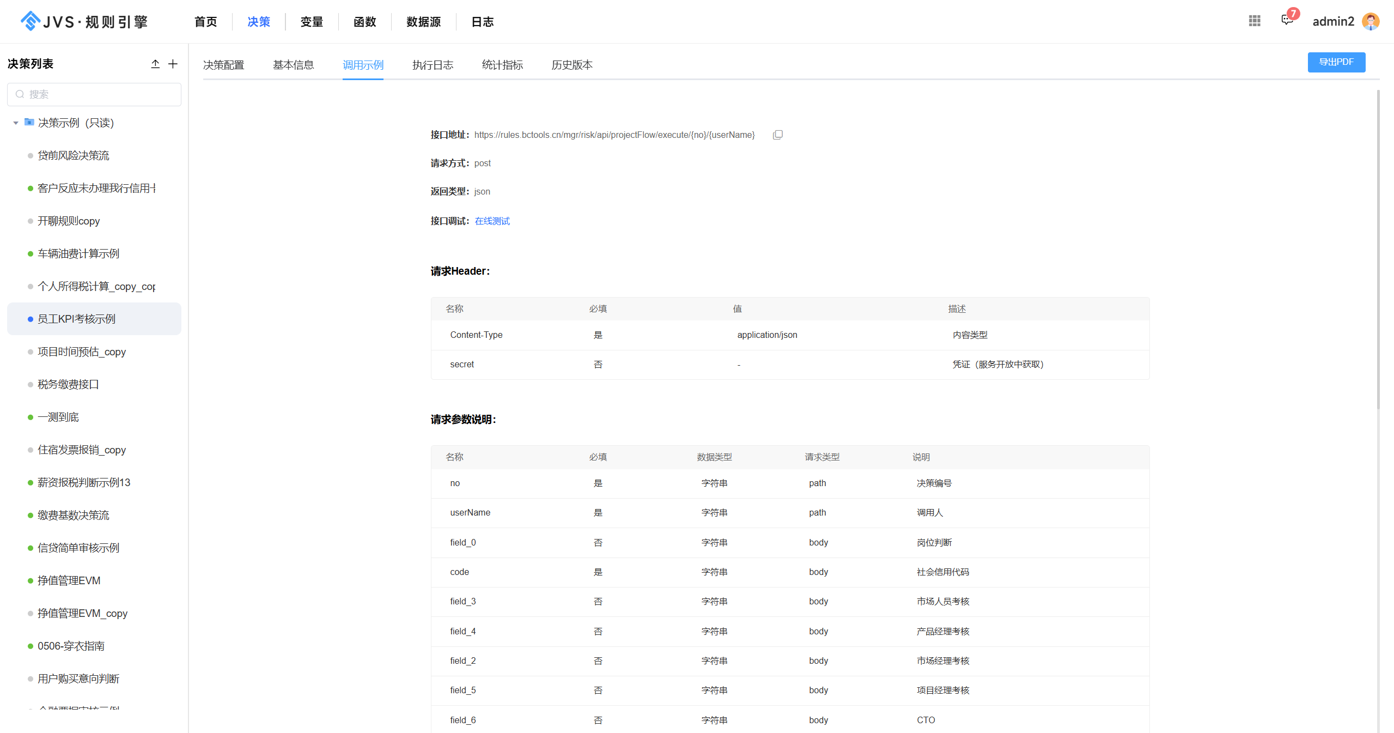Click the folder icon for 决策示例 (只读)
This screenshot has height=733, width=1394.
pyautogui.click(x=29, y=122)
